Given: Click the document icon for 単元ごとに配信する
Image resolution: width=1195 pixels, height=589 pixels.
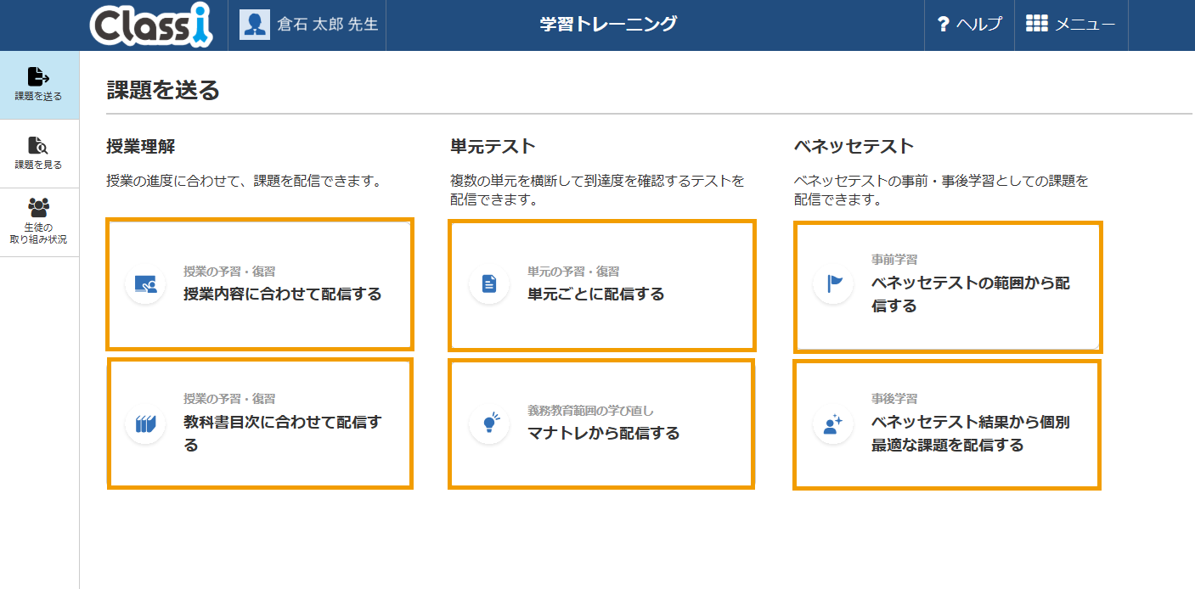Looking at the screenshot, I should click(489, 284).
